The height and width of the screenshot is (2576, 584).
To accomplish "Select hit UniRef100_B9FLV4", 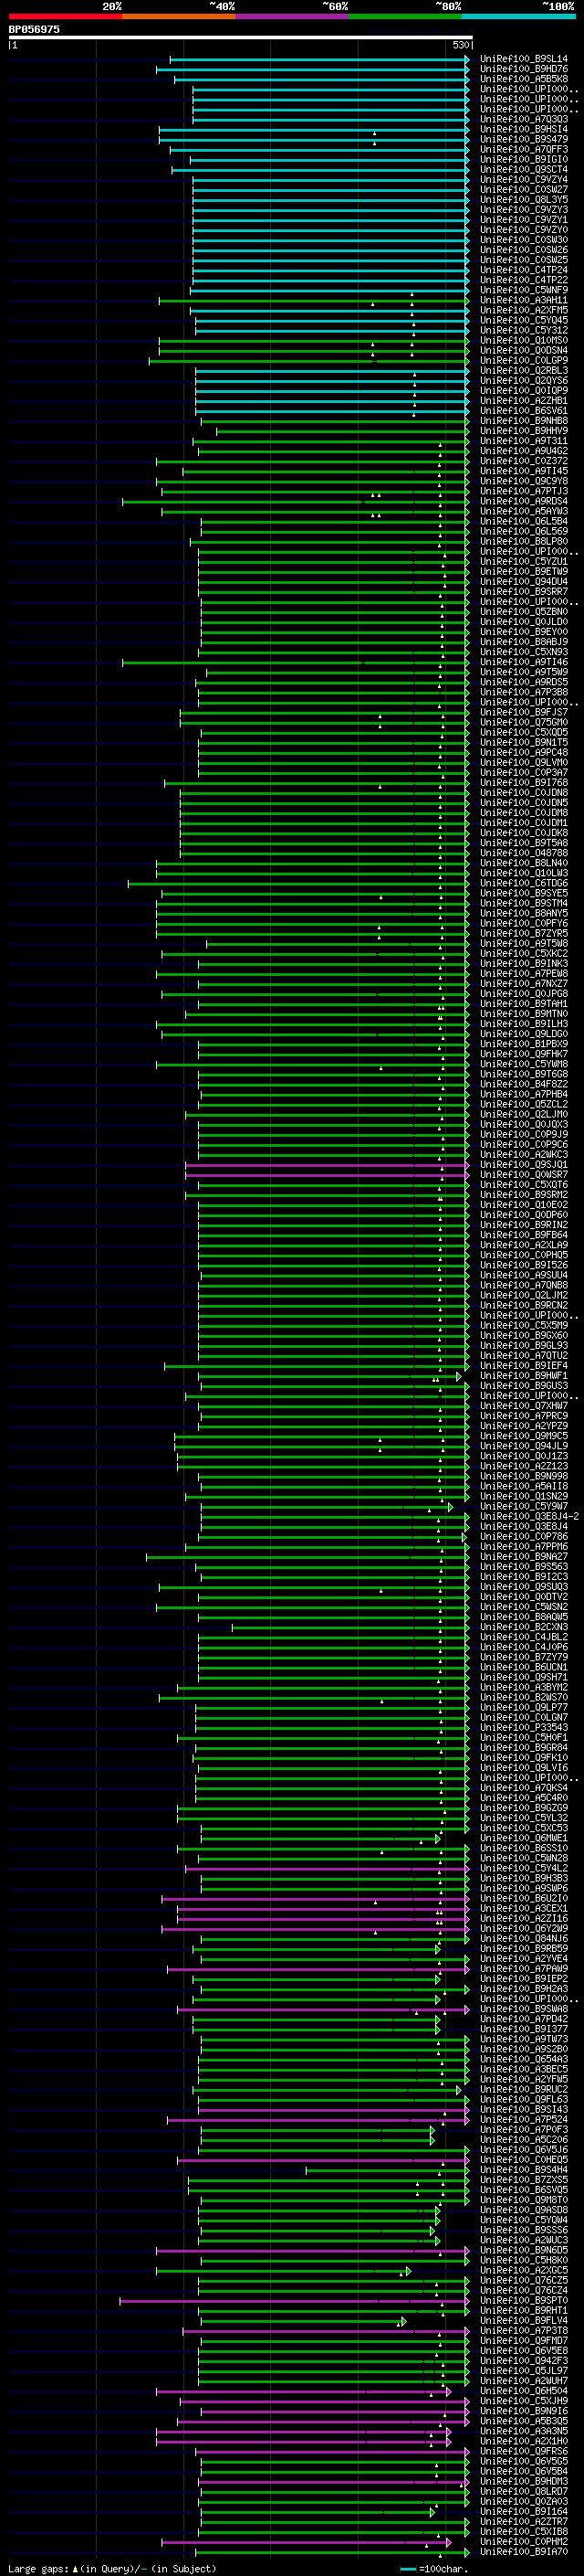I will 524,2320.
